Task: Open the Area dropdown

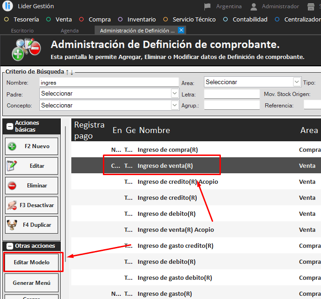Action: click(296, 82)
